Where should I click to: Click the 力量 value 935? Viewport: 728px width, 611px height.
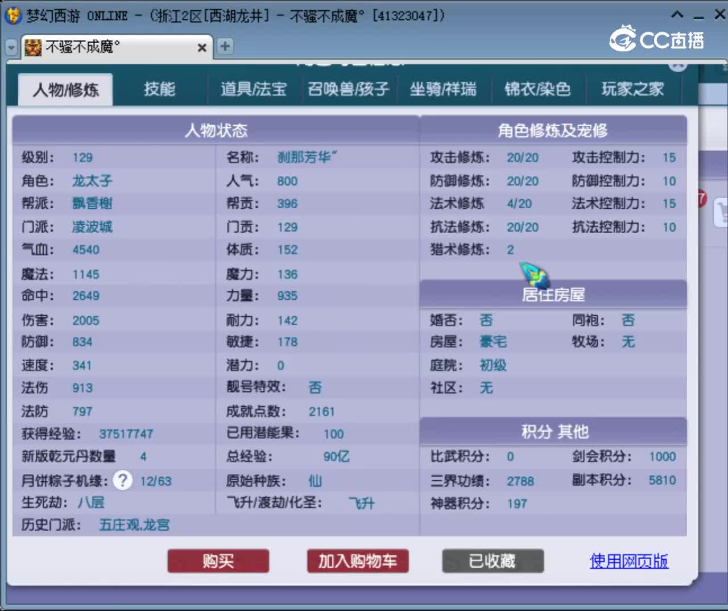288,296
